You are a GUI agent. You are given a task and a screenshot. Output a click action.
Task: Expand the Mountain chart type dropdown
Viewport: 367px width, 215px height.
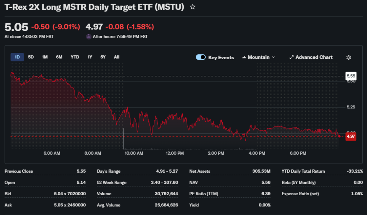pos(273,57)
